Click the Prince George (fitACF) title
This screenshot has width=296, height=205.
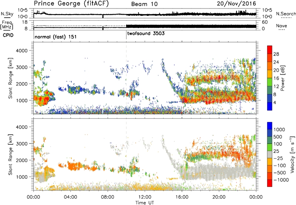pos(71,4)
